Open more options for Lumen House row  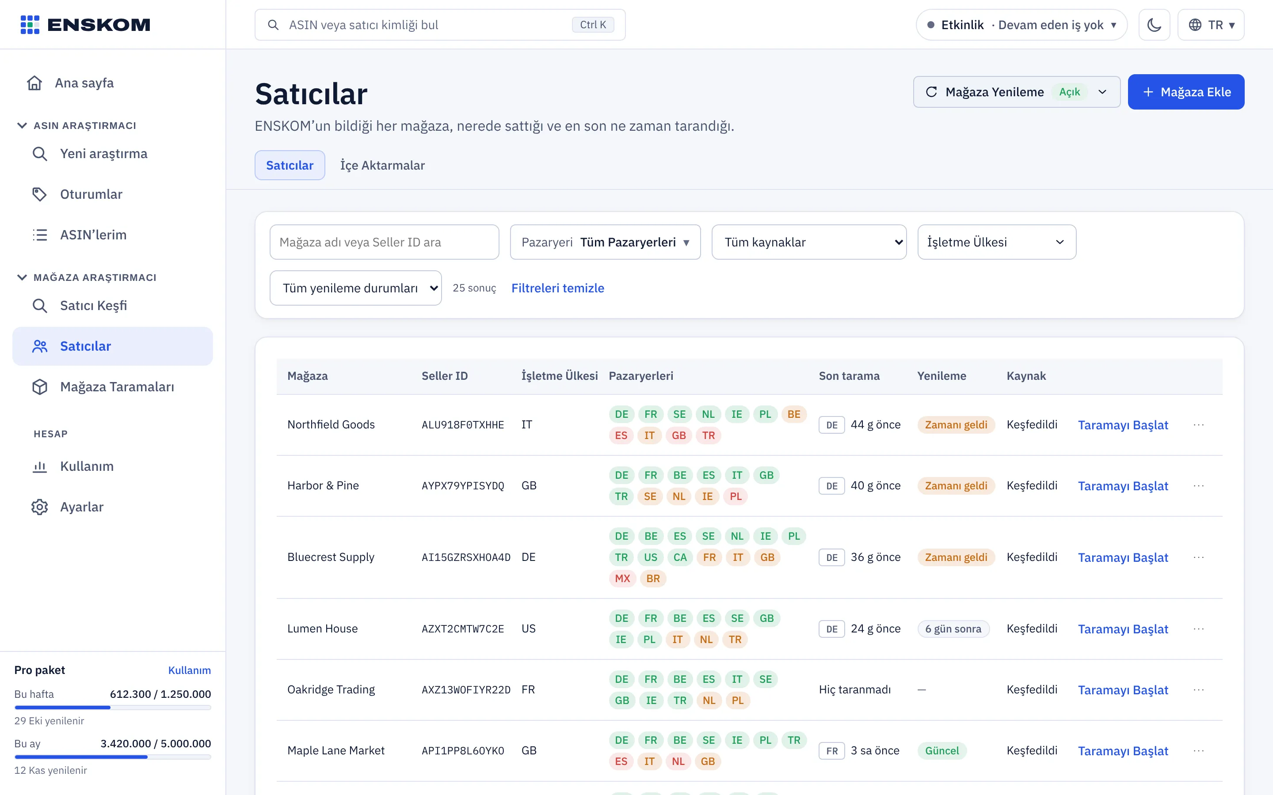coord(1199,629)
